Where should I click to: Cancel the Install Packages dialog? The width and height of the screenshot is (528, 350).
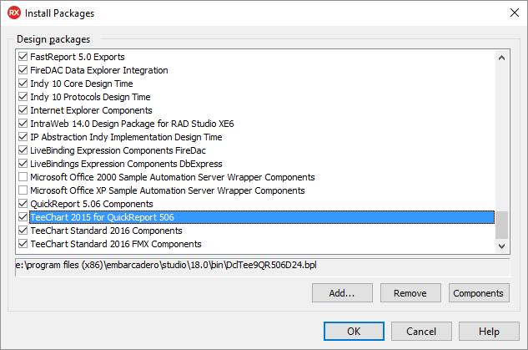(421, 331)
